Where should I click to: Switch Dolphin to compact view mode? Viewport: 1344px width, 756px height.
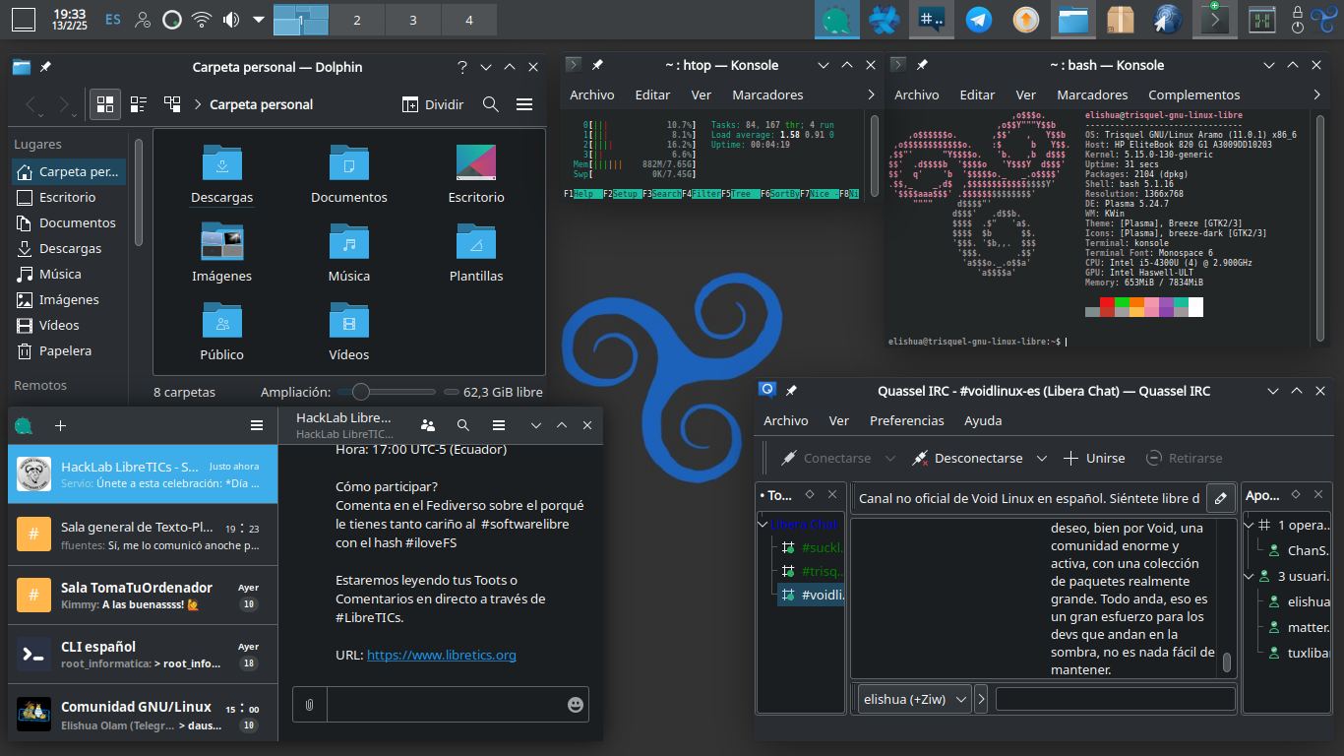[x=139, y=104]
